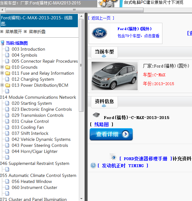The height and width of the screenshot is (201, 192).
Task: Open 046 Supplemental Restraint System
Action: click(x=35, y=163)
